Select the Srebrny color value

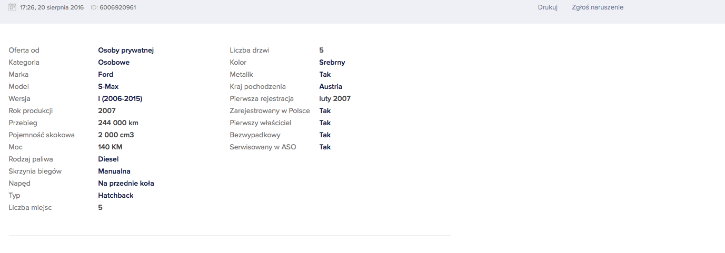tap(332, 63)
